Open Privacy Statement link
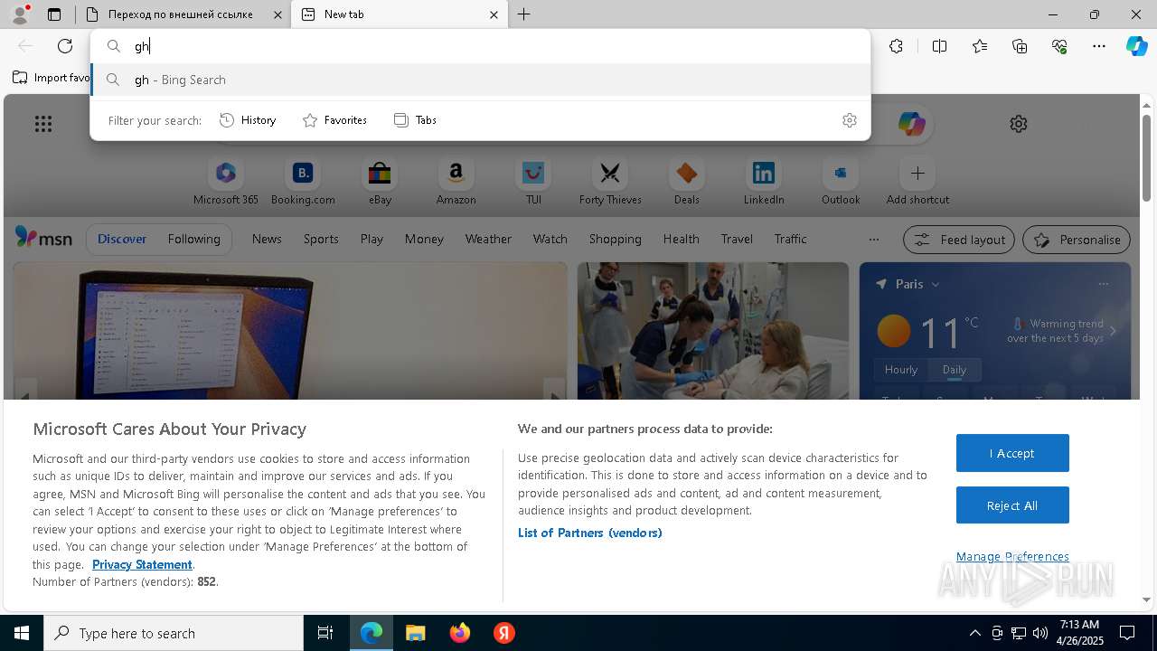Viewport: 1157px width, 651px height. [142, 564]
